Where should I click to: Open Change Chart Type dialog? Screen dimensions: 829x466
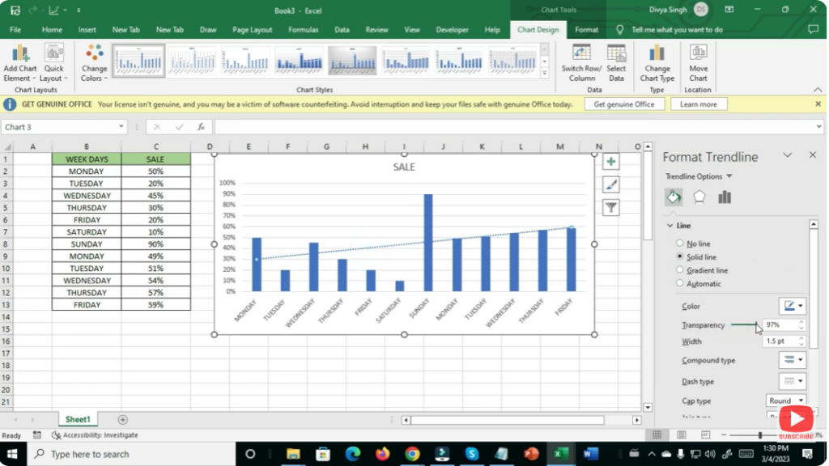tap(657, 55)
